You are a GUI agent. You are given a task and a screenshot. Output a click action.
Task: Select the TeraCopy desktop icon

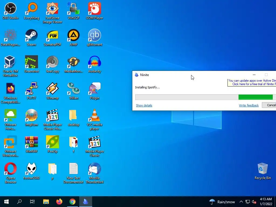pyautogui.click(x=53, y=64)
